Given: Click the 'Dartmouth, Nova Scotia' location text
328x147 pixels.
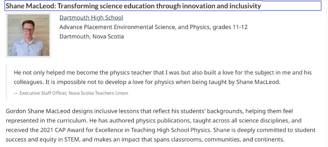Looking at the screenshot, I should click(92, 37).
